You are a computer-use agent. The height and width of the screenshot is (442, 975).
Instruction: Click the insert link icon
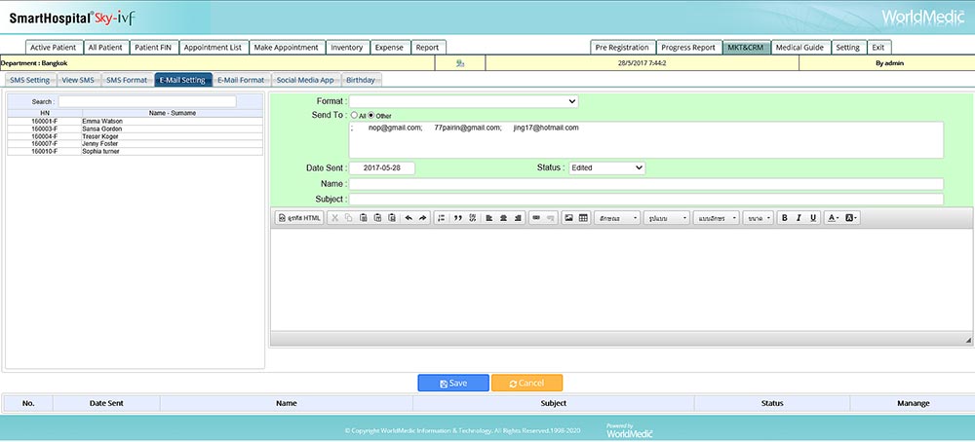tap(536, 217)
